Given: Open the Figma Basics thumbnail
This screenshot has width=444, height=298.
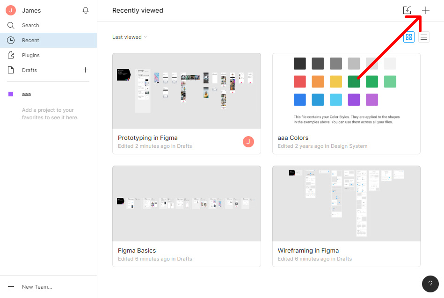Looking at the screenshot, I should click(x=187, y=204).
